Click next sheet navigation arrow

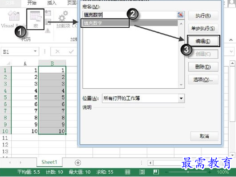point(20,163)
